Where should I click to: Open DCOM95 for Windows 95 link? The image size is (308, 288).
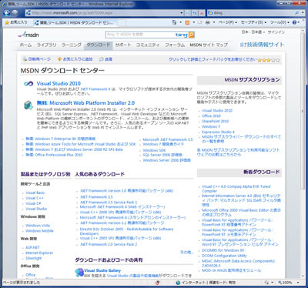(223, 250)
